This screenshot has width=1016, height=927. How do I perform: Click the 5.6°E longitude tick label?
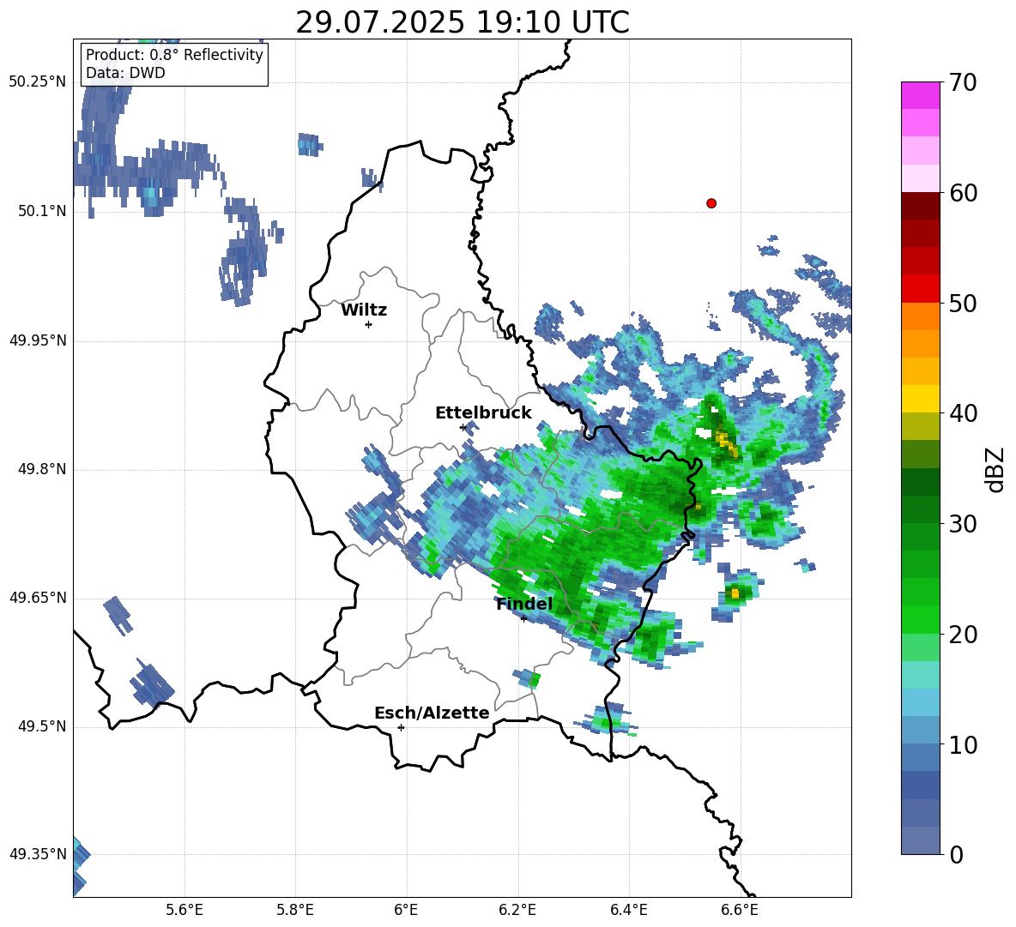point(184,911)
